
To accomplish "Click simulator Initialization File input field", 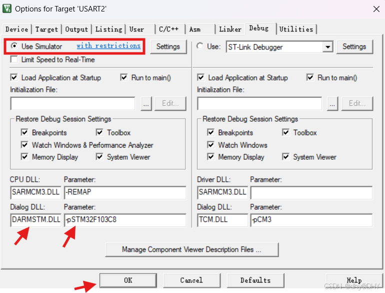I will pos(72,103).
